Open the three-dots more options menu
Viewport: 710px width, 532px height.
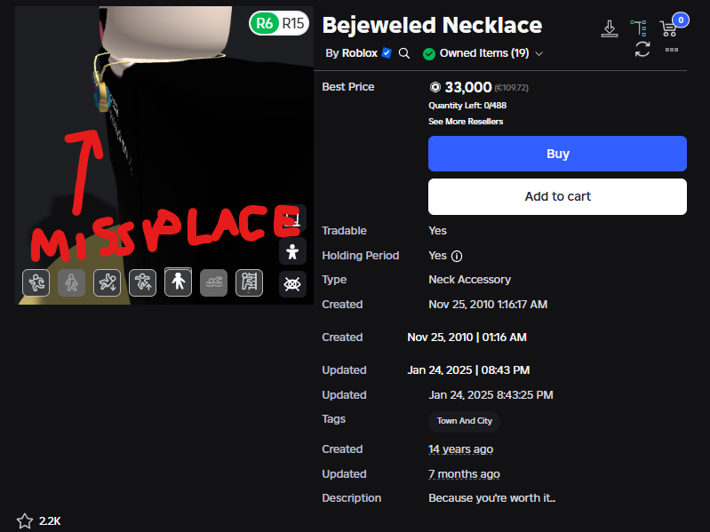point(672,50)
